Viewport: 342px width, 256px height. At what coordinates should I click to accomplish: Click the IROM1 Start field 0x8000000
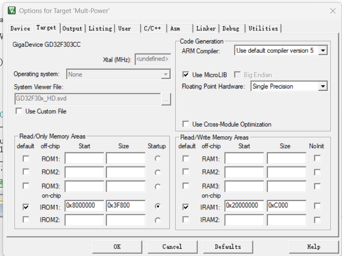pos(84,206)
